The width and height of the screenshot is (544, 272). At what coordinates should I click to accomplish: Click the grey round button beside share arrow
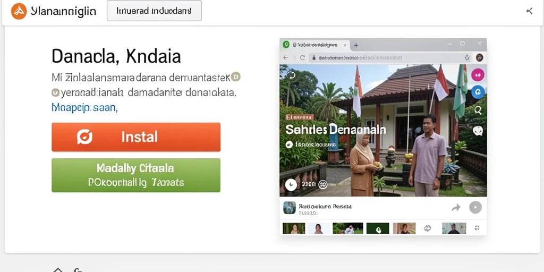pyautogui.click(x=475, y=208)
